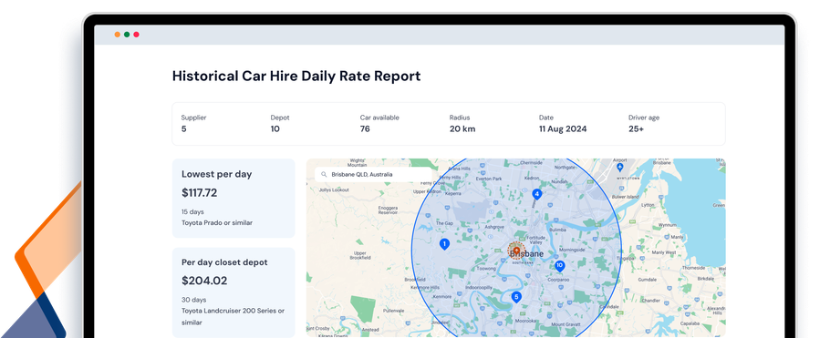Screen dimensions: 820x338
Task: Click the Date value 11 Aug 2024
Action: point(563,129)
